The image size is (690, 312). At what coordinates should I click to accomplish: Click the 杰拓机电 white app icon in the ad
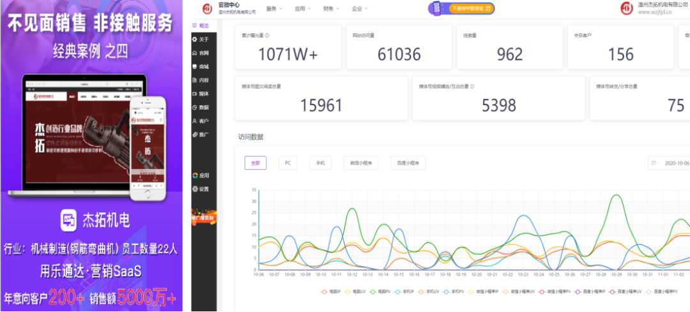click(x=68, y=220)
